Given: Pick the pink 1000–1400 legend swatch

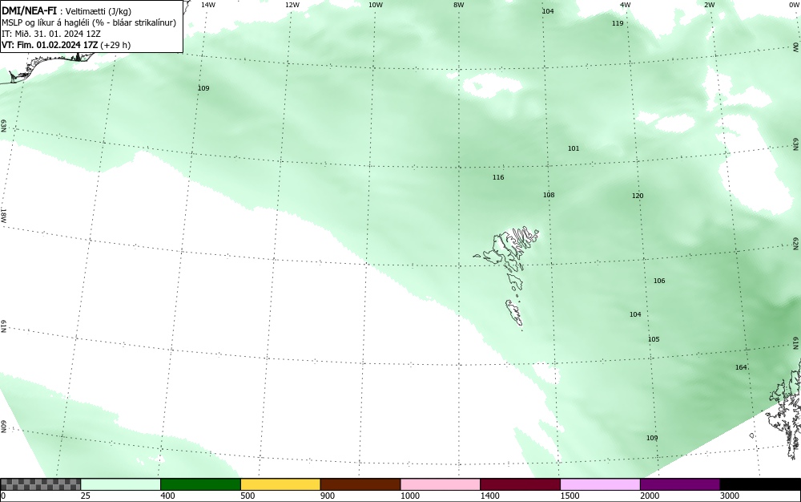Looking at the screenshot, I should (x=441, y=484).
